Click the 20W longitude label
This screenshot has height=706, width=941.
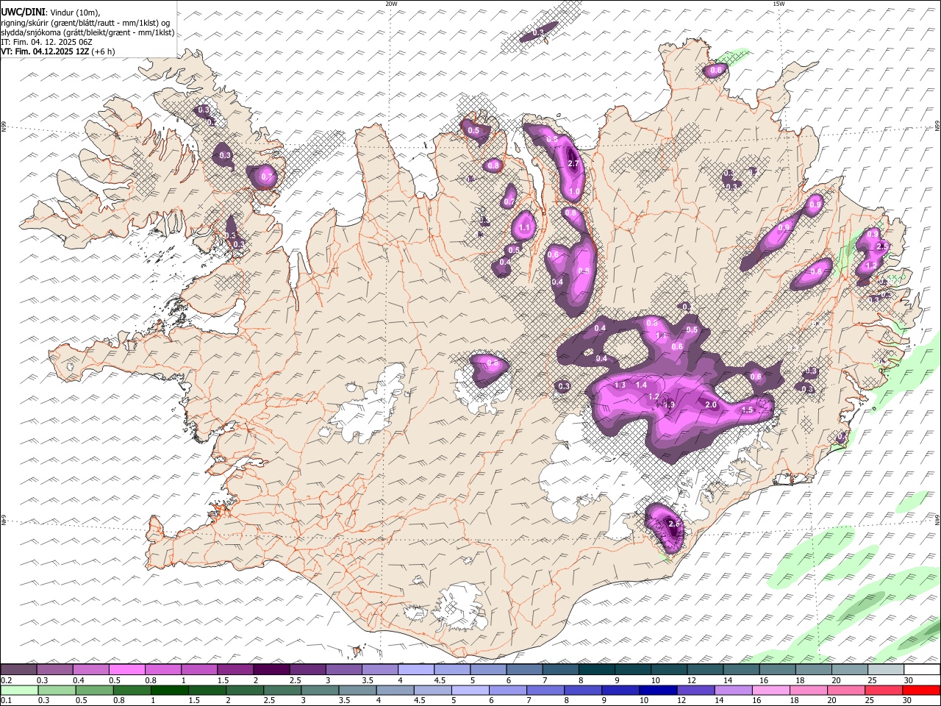click(391, 4)
